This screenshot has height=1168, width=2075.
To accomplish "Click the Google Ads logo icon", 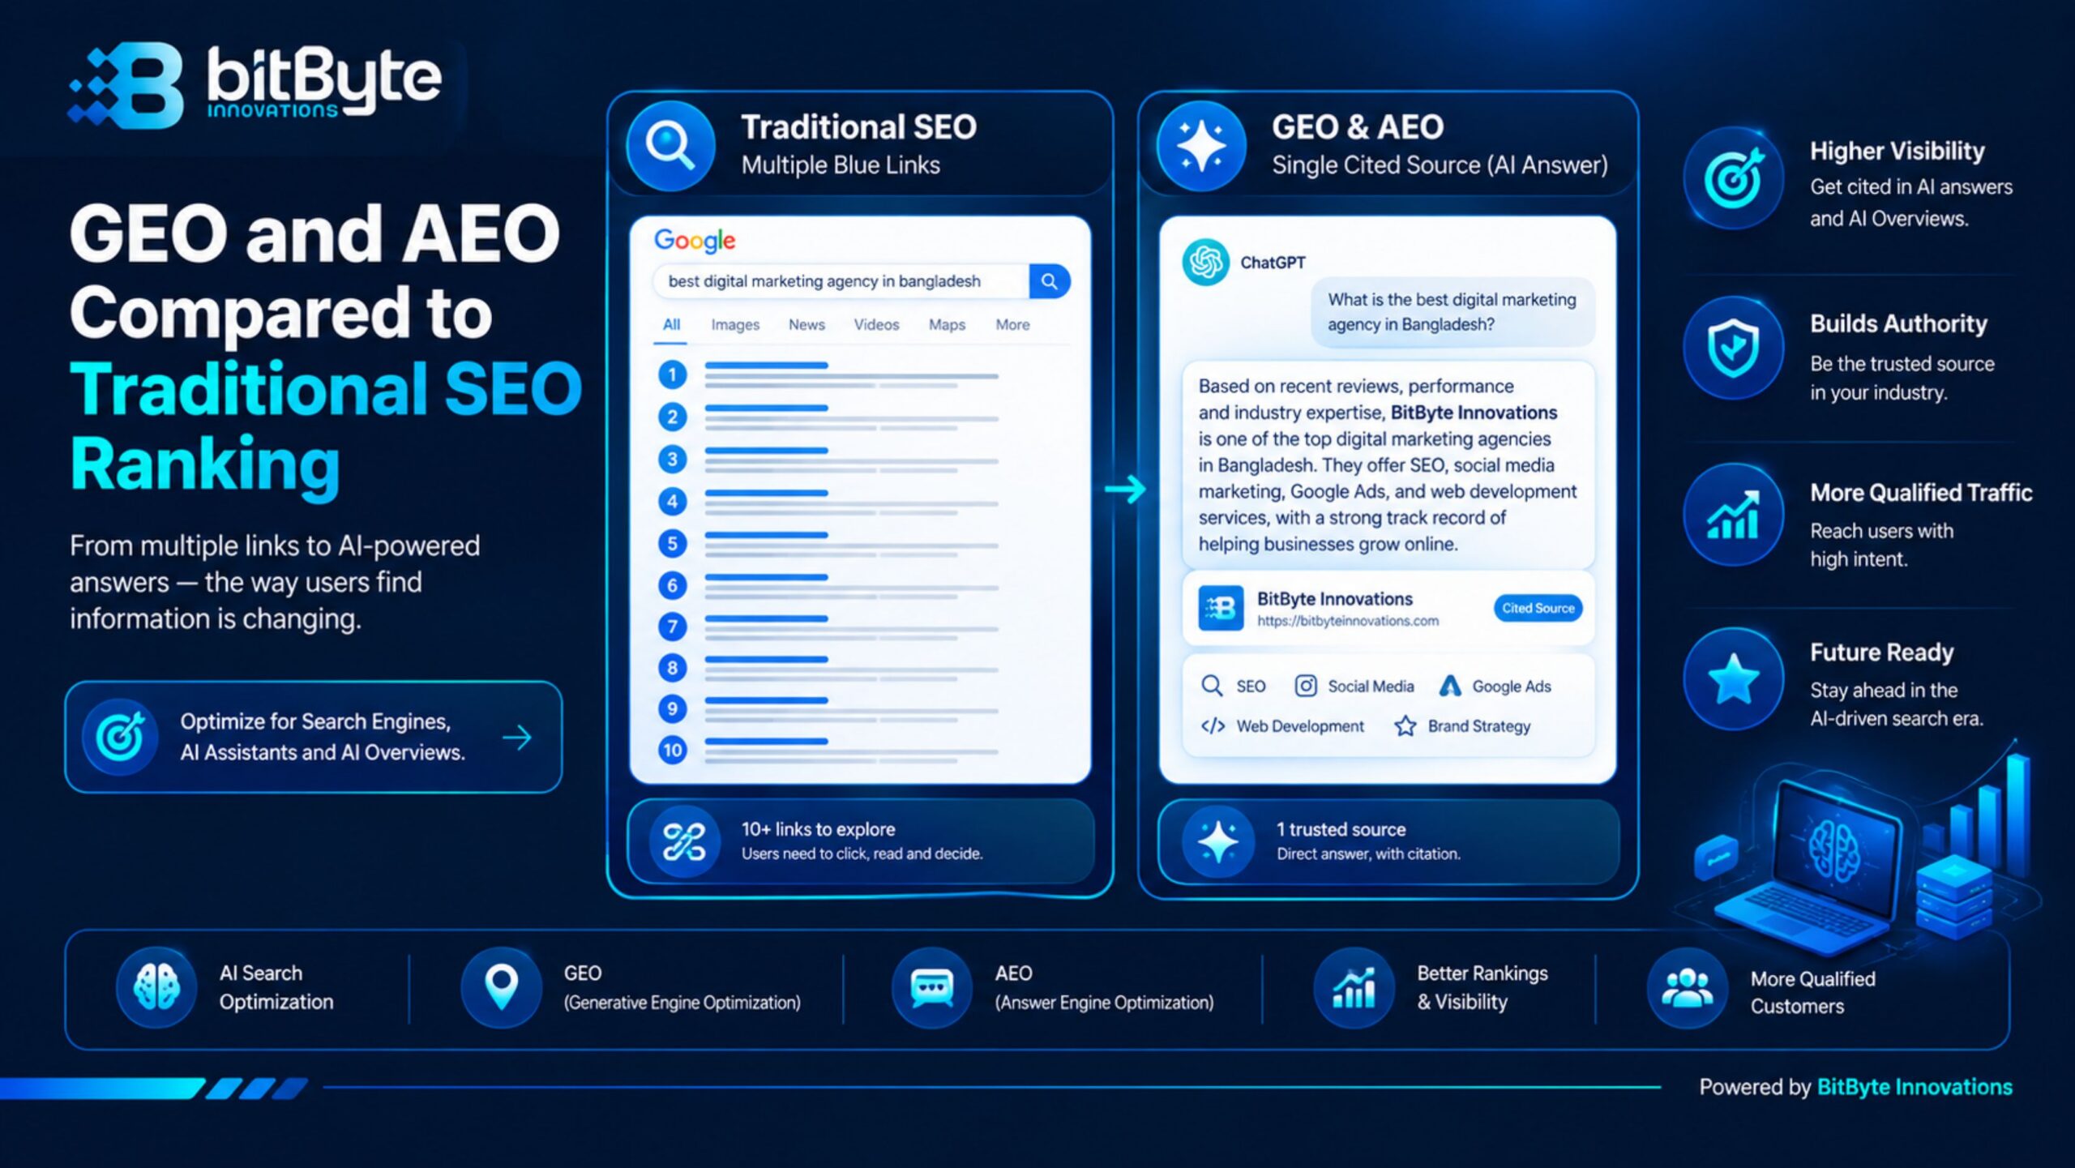I will [x=1450, y=686].
